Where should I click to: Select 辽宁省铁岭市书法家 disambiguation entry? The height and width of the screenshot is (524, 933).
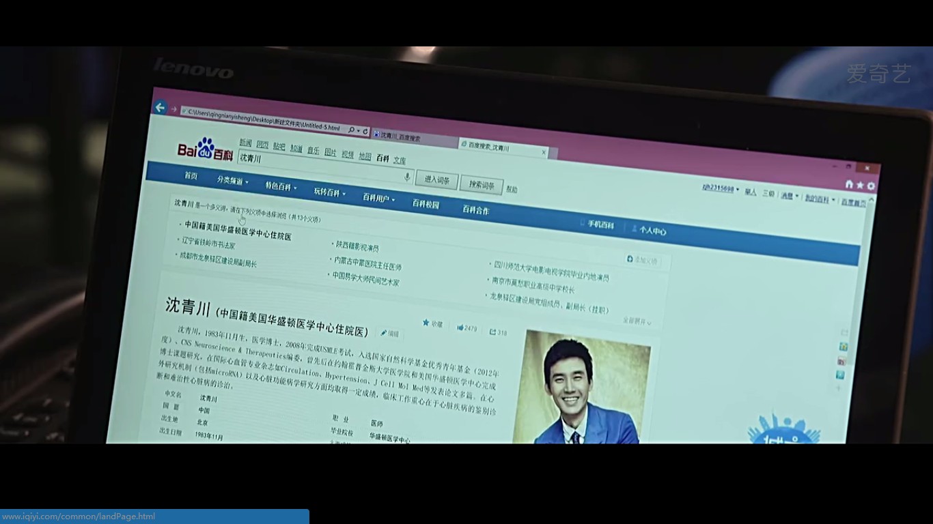[x=208, y=243]
